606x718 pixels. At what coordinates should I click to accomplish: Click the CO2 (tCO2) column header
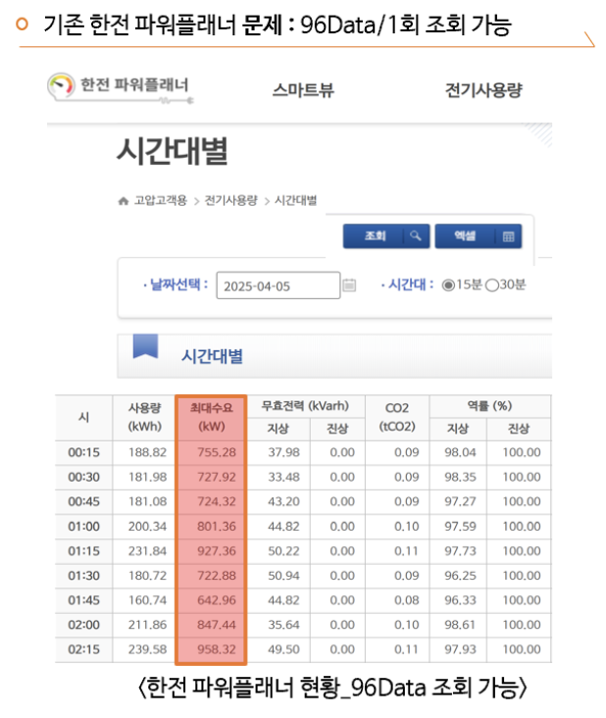click(x=397, y=418)
